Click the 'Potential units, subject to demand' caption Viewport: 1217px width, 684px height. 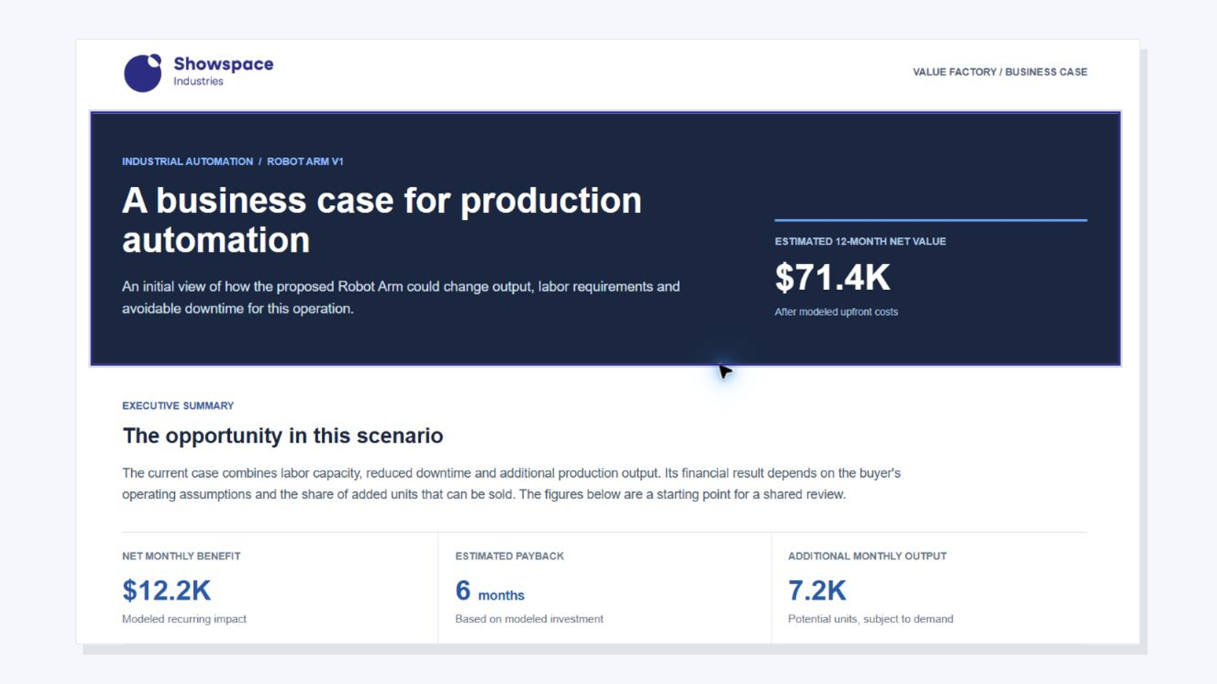[x=871, y=619]
